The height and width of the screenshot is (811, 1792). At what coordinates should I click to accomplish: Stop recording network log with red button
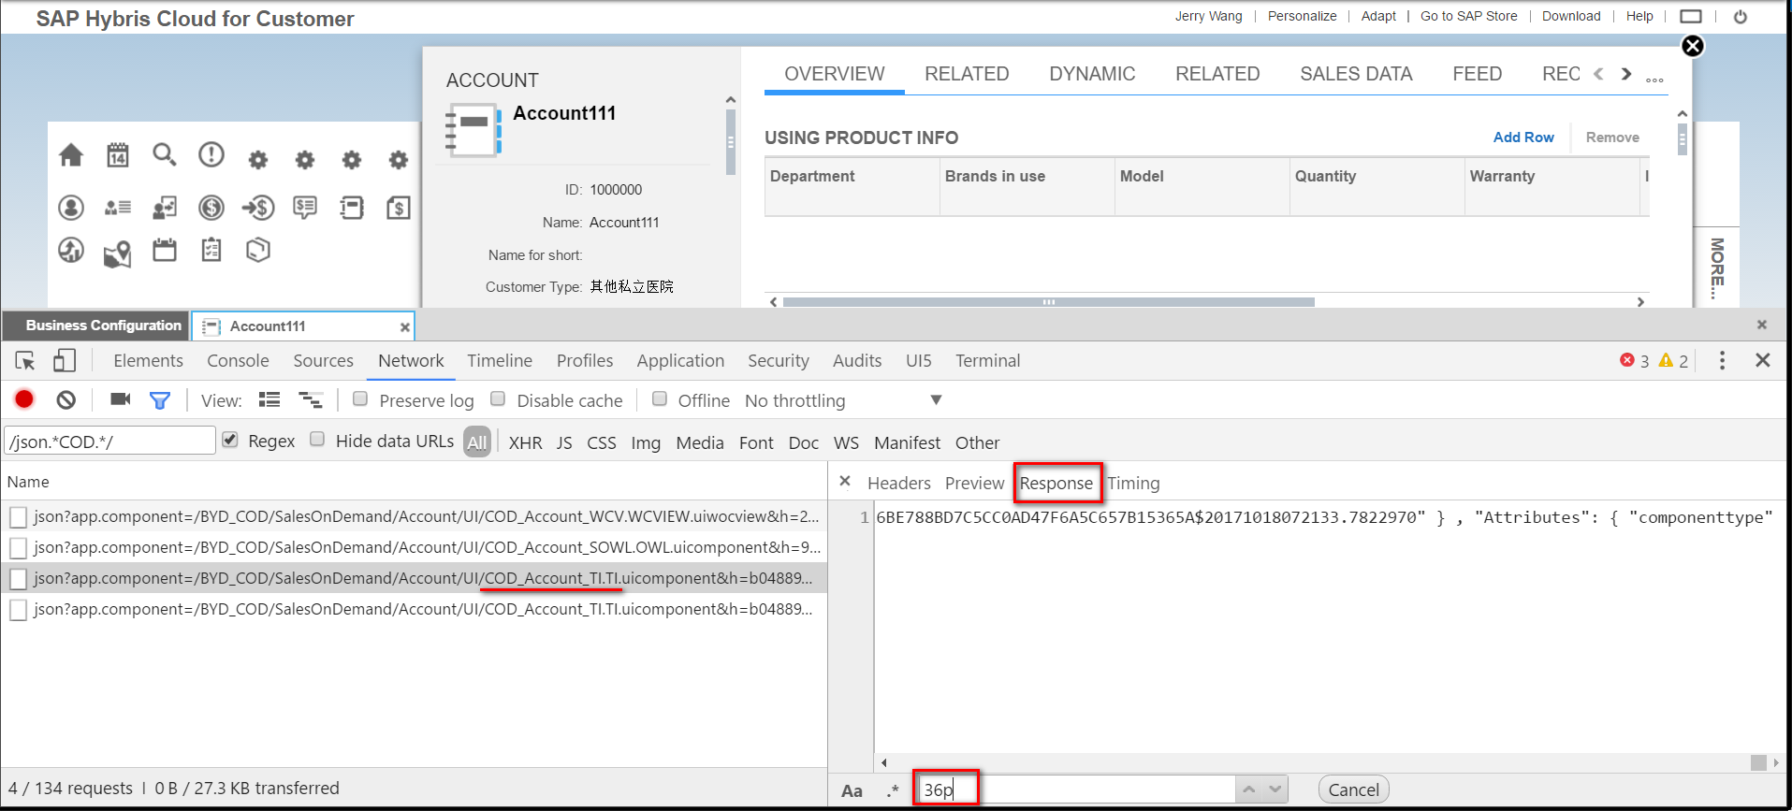click(x=24, y=399)
